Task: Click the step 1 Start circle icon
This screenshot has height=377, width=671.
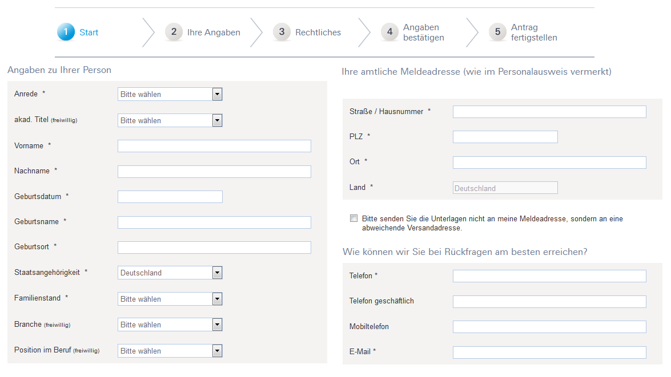Action: [66, 31]
